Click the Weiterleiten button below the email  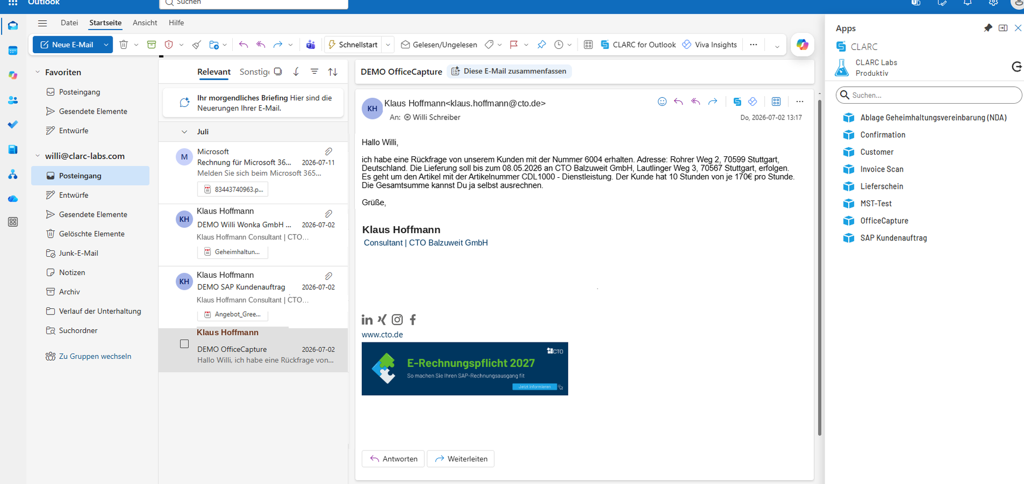point(461,459)
